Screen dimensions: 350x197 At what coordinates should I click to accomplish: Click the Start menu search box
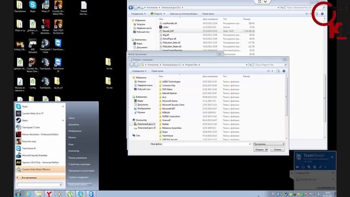point(40,185)
